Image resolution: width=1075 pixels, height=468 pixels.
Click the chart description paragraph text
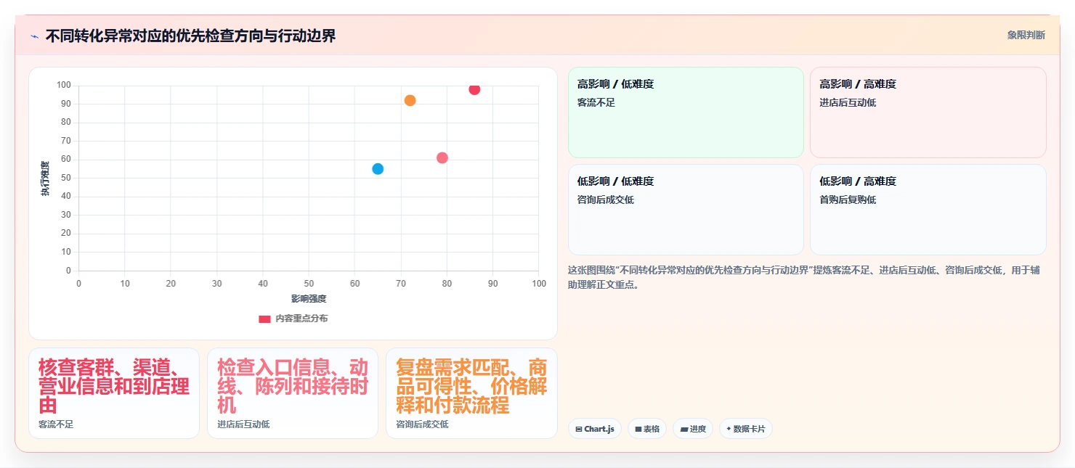[x=804, y=277]
